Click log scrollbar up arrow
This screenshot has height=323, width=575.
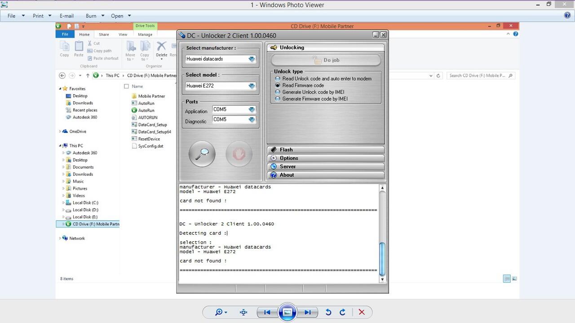382,188
